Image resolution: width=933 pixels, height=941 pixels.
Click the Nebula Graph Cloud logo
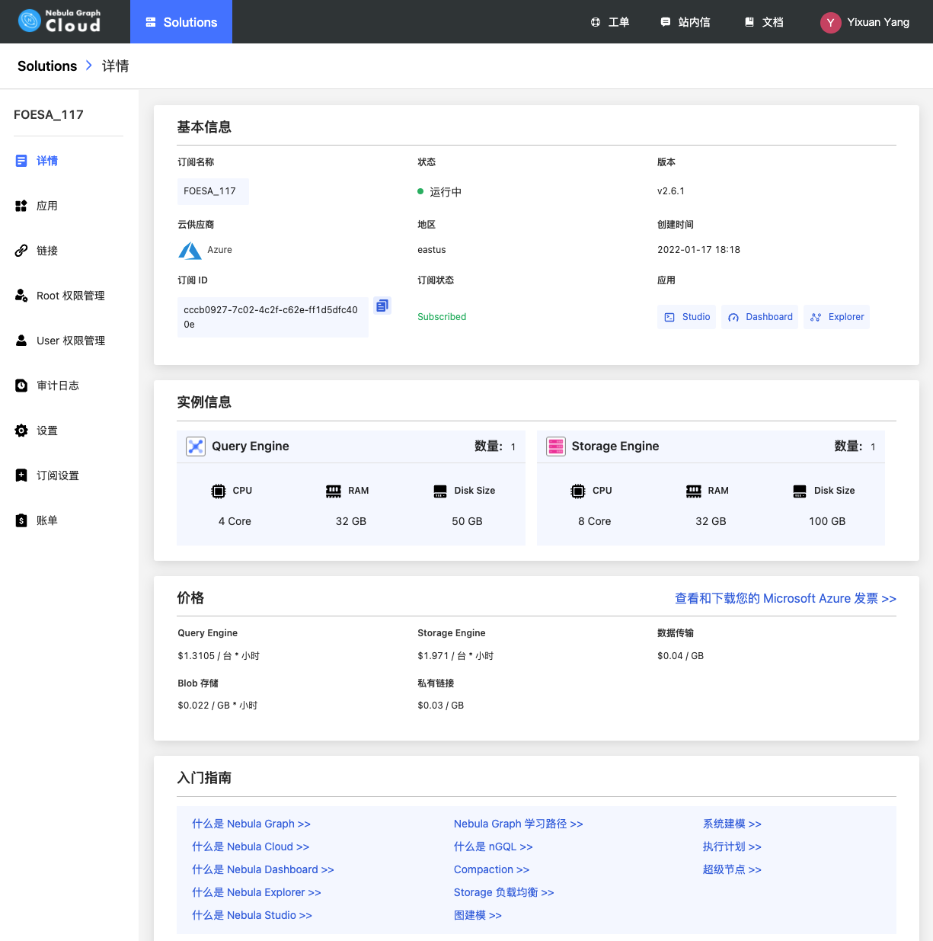tap(60, 21)
